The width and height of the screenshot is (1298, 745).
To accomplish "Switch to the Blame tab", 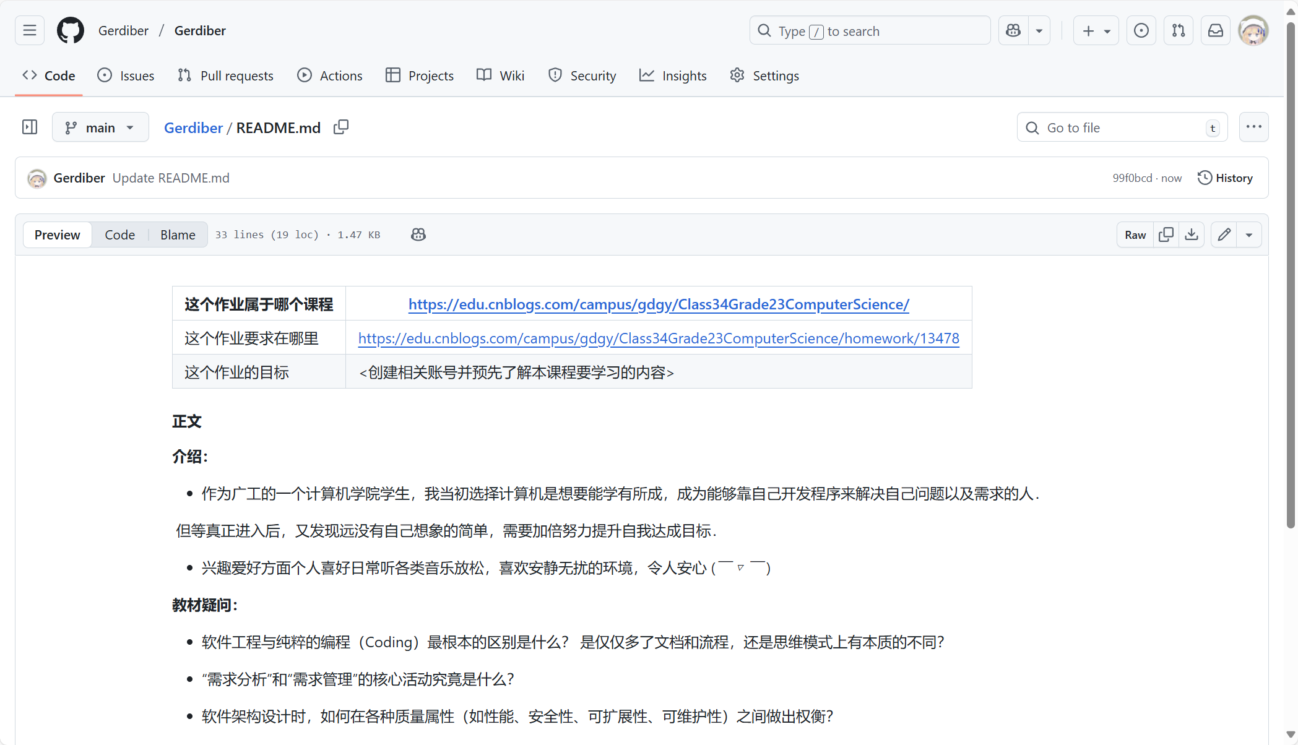I will 178,235.
